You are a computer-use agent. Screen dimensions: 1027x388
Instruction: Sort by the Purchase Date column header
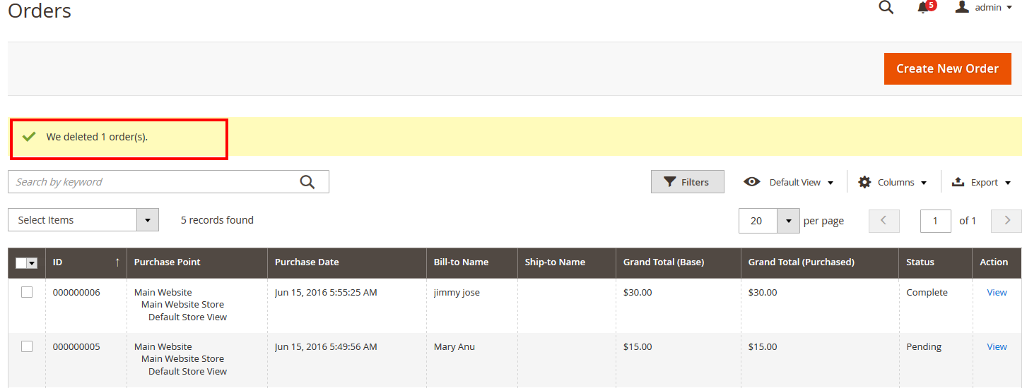click(x=307, y=262)
